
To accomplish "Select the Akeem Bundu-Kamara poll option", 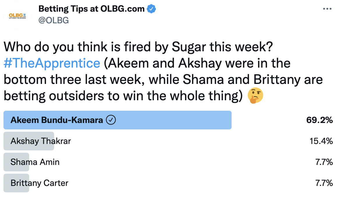I will click(168, 120).
